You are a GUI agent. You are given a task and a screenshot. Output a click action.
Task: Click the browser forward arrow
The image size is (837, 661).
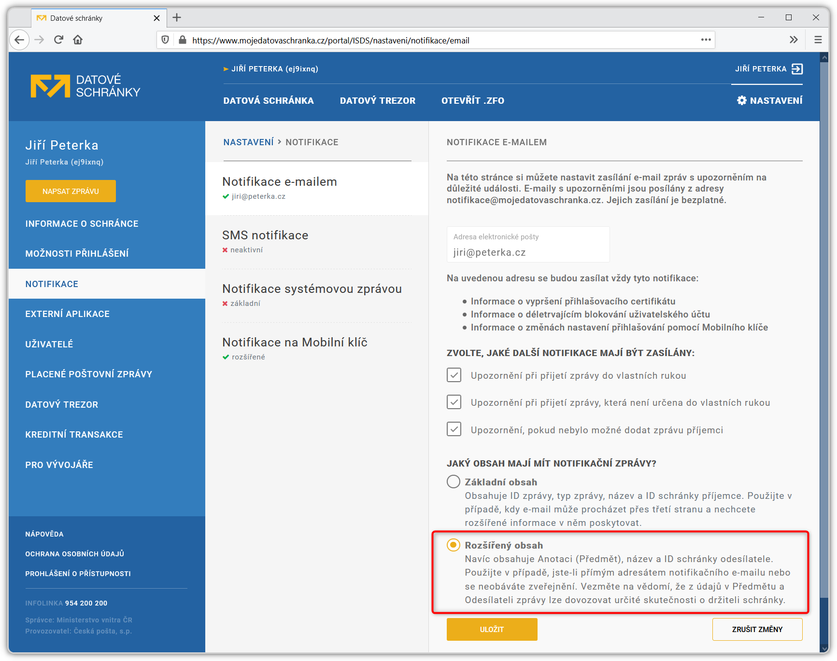(x=39, y=40)
